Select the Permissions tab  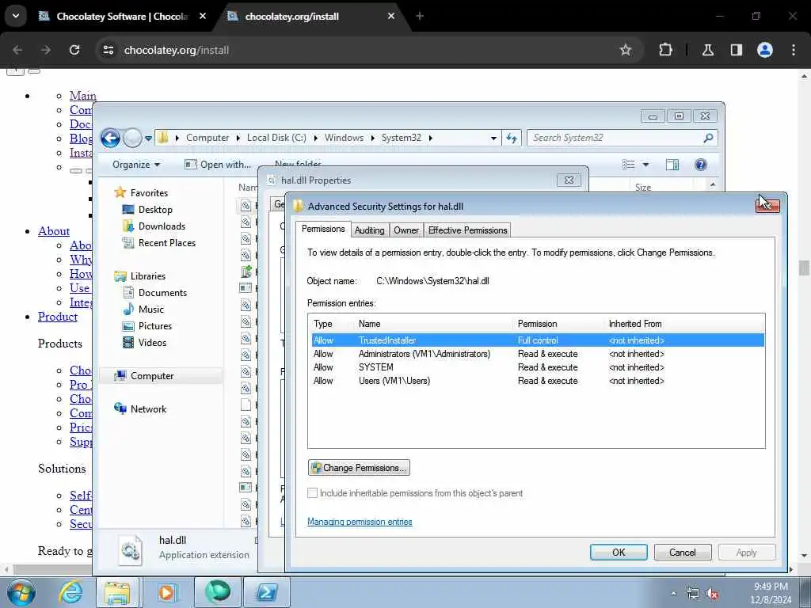(323, 229)
